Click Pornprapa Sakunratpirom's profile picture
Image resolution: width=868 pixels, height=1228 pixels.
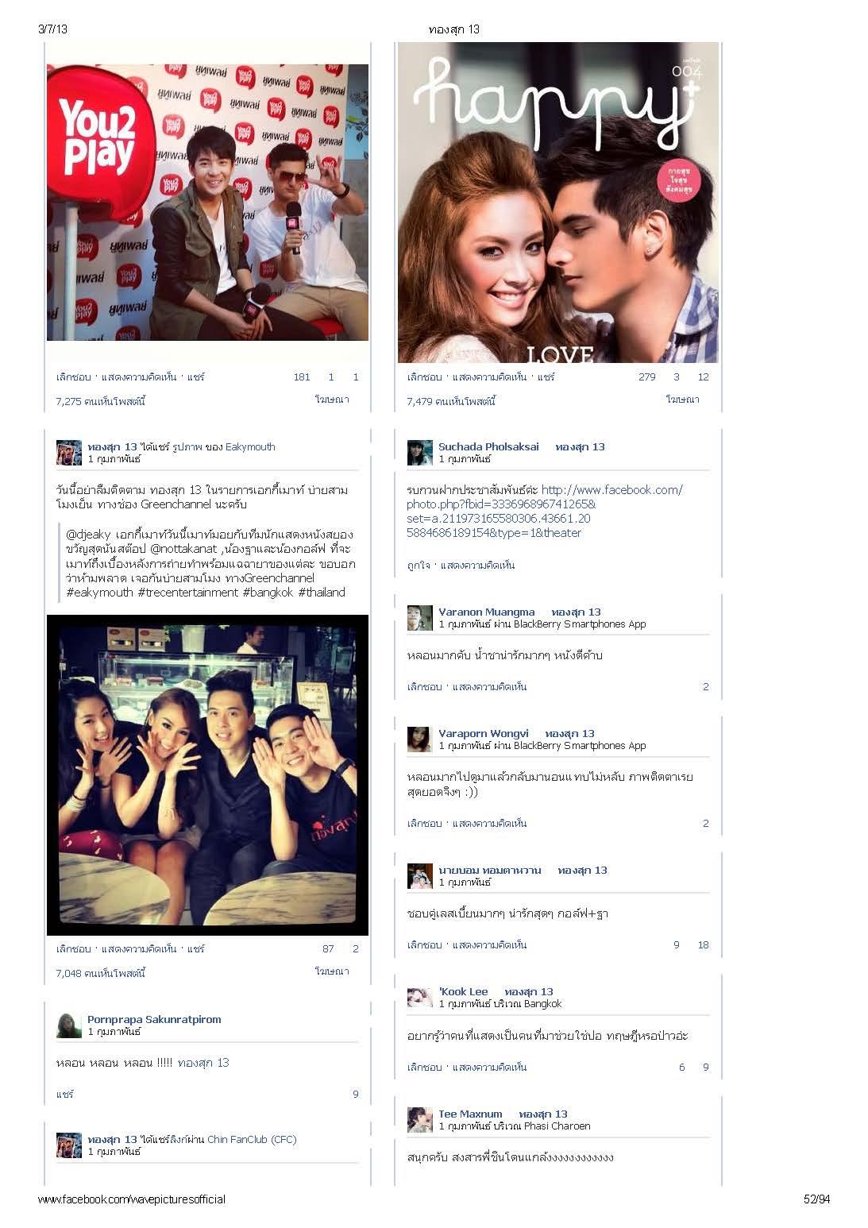[69, 1025]
